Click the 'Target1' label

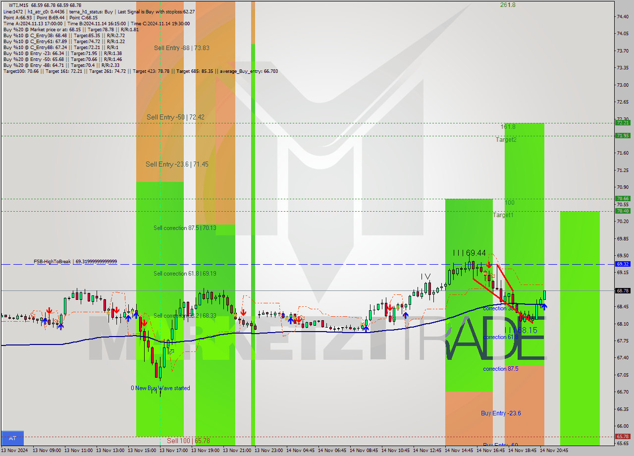[x=503, y=215]
